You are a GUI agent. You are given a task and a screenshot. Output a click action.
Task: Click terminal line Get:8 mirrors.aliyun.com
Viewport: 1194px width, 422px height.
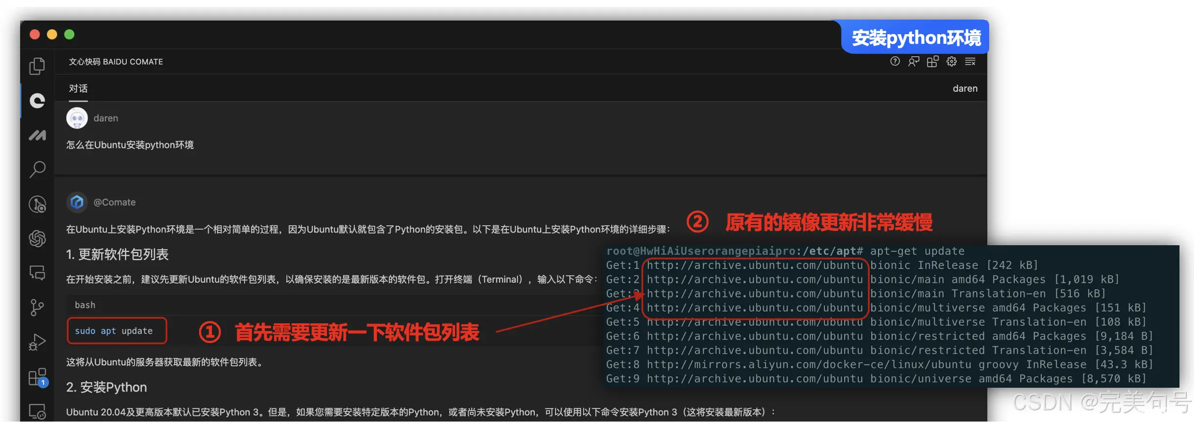pyautogui.click(x=879, y=364)
